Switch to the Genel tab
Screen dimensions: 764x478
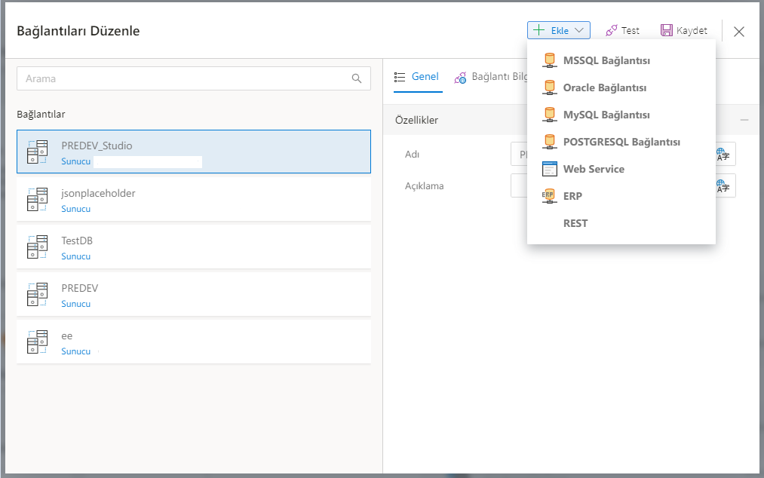[x=416, y=77]
